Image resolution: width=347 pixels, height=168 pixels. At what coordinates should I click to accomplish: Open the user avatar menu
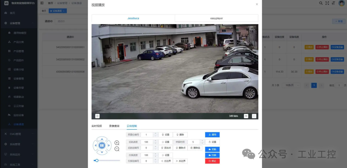[342, 3]
